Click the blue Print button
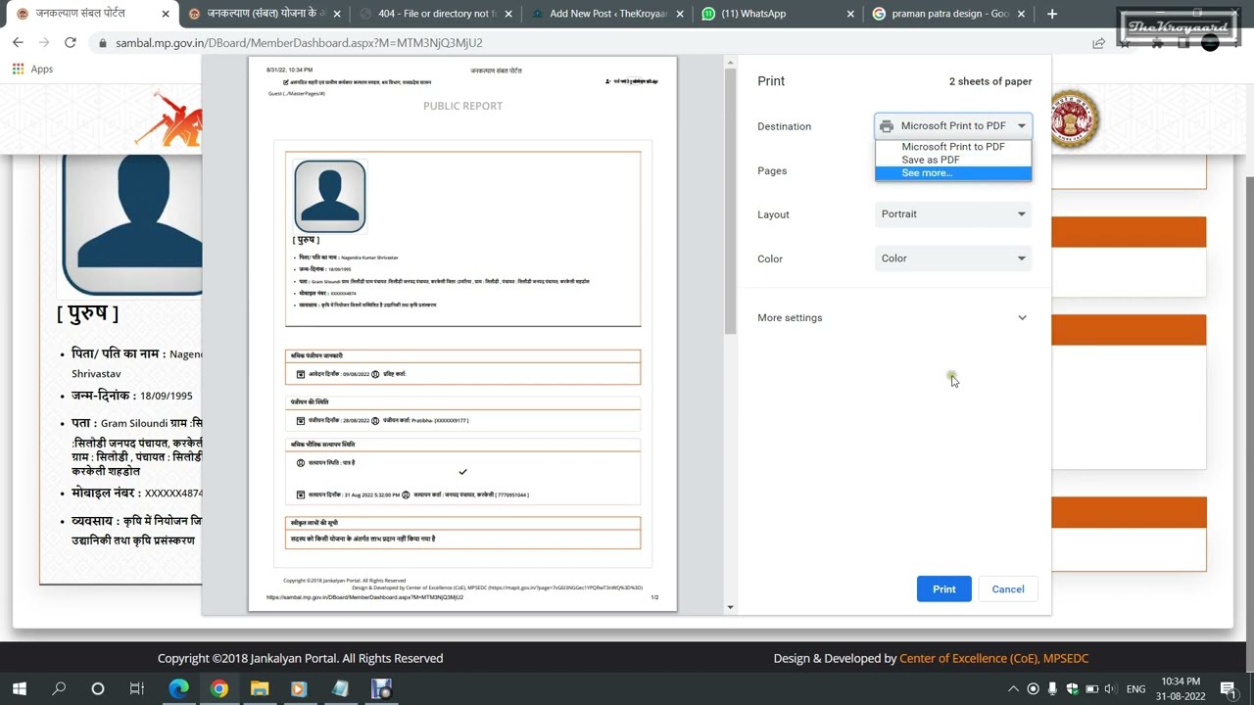 943,588
